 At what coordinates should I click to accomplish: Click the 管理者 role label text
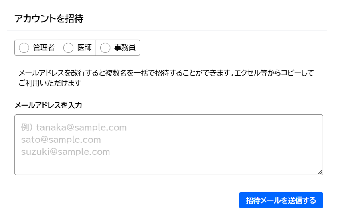44,48
